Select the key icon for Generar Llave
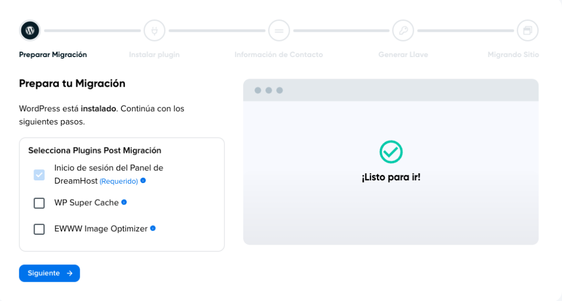Image resolution: width=562 pixels, height=301 pixels. [403, 30]
